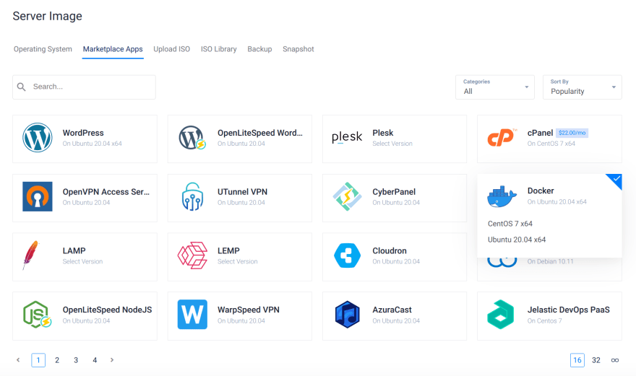Click the CyberPanel logo icon
Viewport: 636px width, 376px height.
pos(347,196)
